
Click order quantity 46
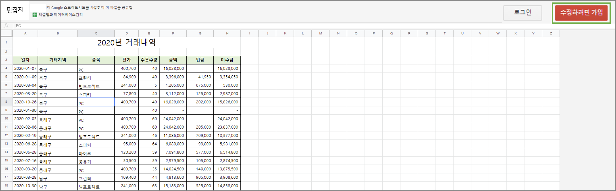click(149, 136)
